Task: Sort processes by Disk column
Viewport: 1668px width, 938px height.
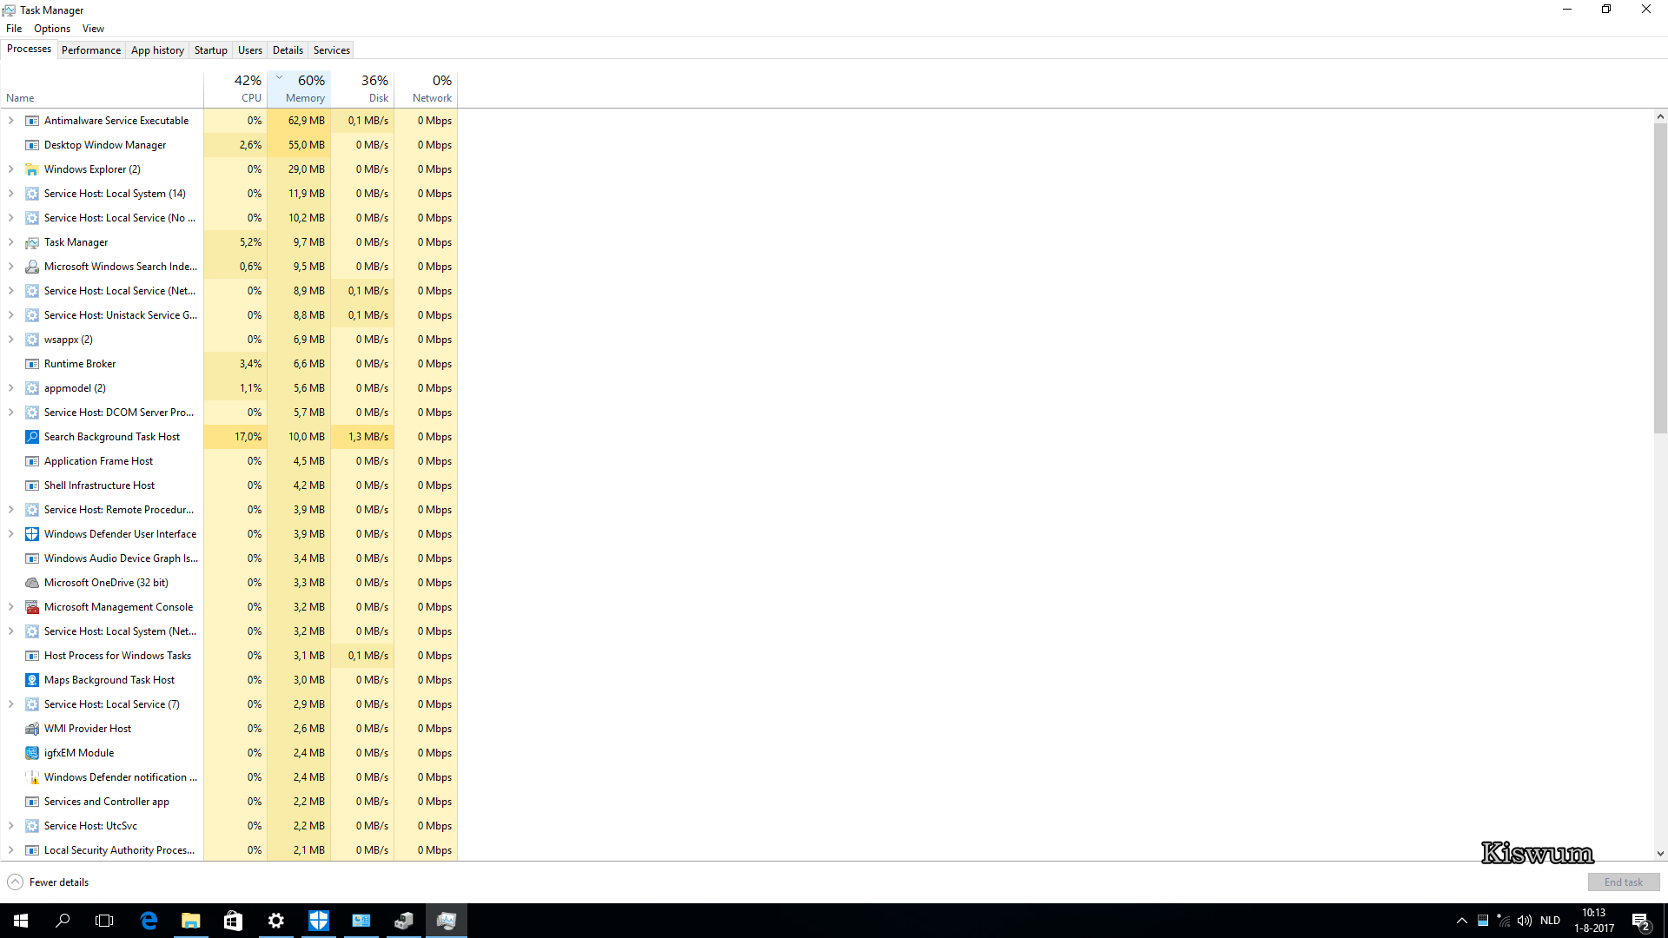Action: pos(362,89)
